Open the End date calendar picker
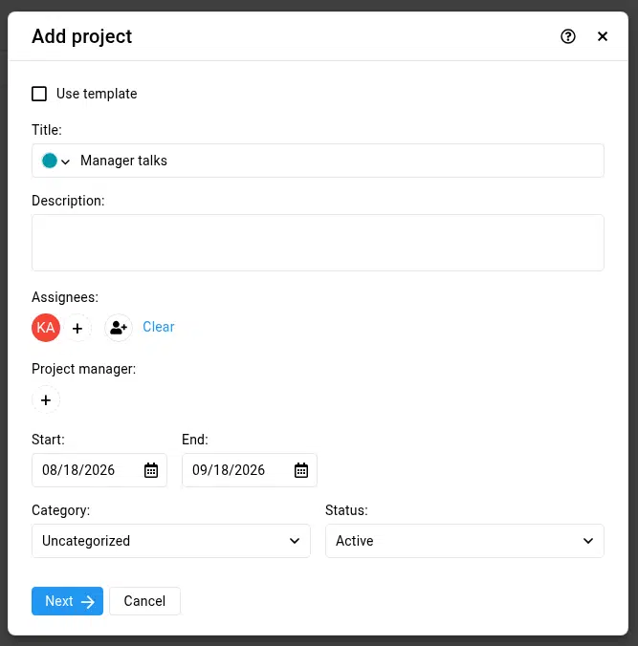This screenshot has height=646, width=638. [301, 470]
